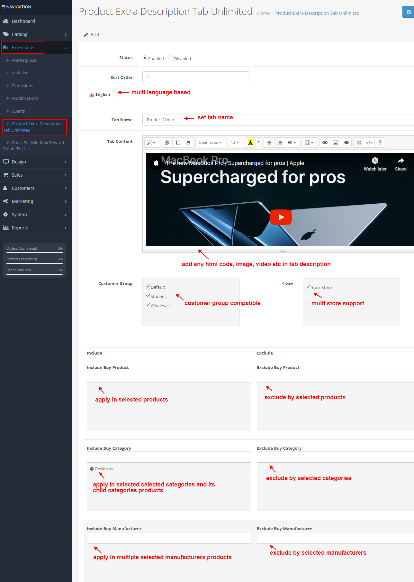The image size is (414, 582).
Task: Switch to the English language tab
Action: 100,94
